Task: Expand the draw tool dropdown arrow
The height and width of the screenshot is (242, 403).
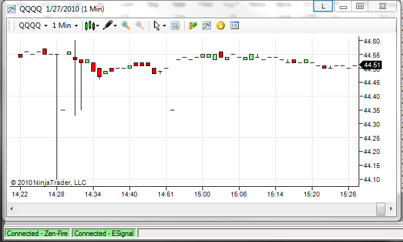Action: click(x=115, y=26)
